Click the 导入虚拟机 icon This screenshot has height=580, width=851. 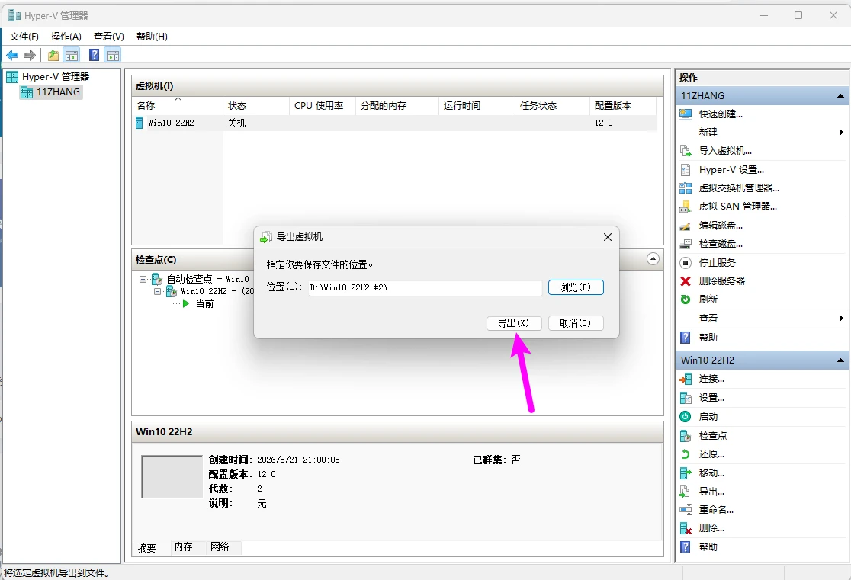pyautogui.click(x=686, y=151)
